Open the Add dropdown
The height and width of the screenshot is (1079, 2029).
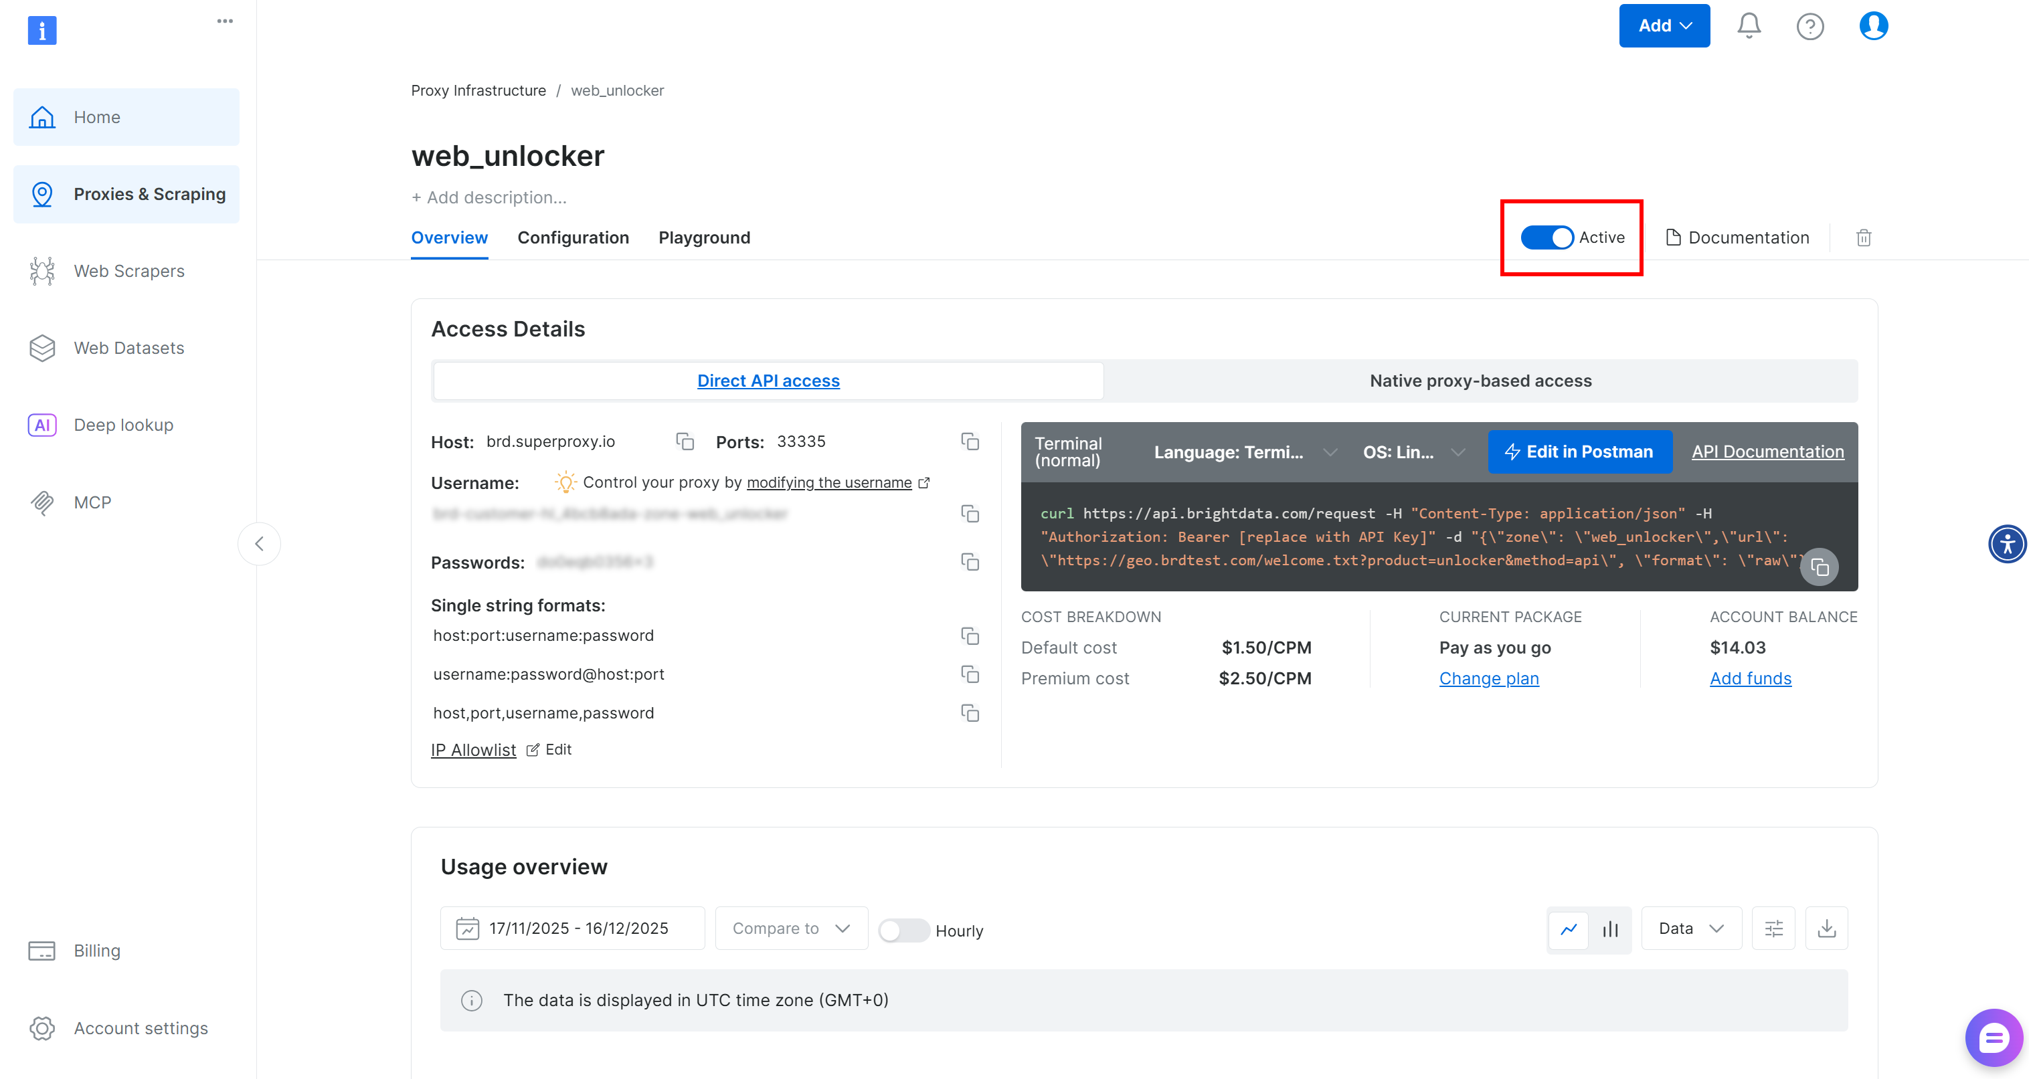[x=1664, y=25]
